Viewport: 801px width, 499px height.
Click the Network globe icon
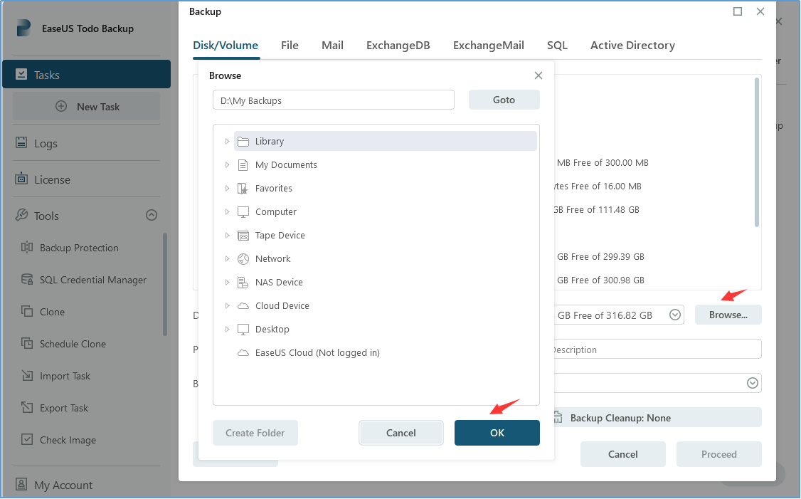(x=244, y=259)
